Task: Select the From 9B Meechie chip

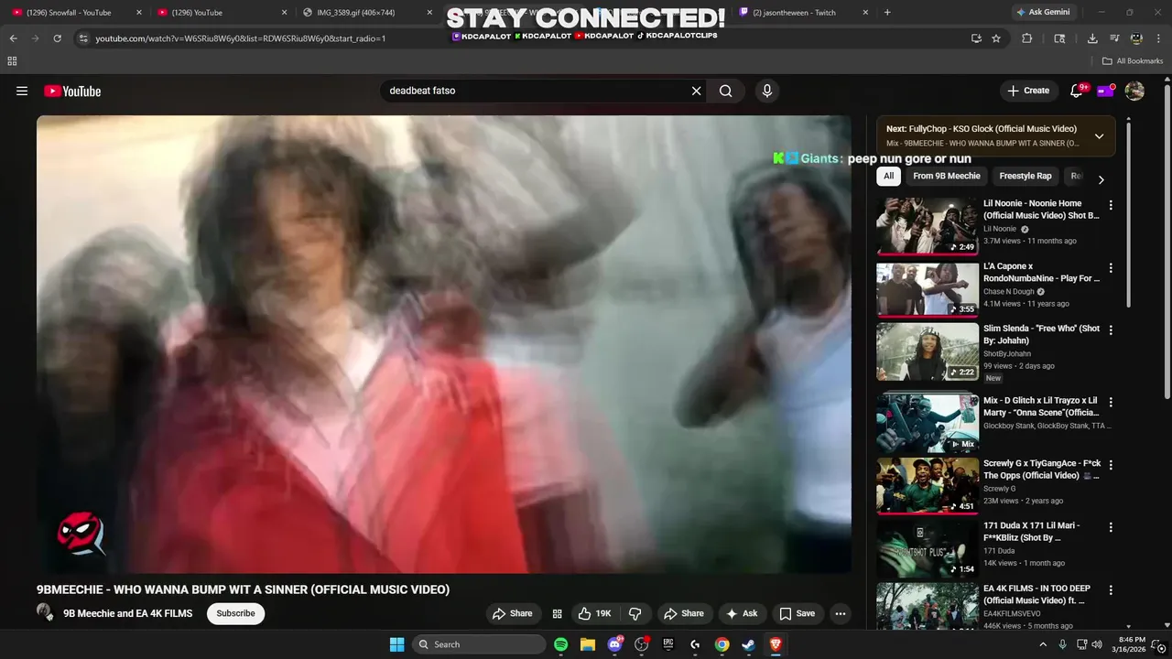Action: coord(947,176)
